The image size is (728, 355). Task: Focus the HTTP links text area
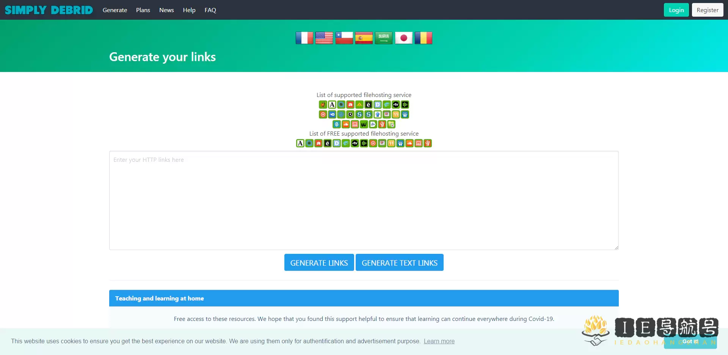coord(364,200)
